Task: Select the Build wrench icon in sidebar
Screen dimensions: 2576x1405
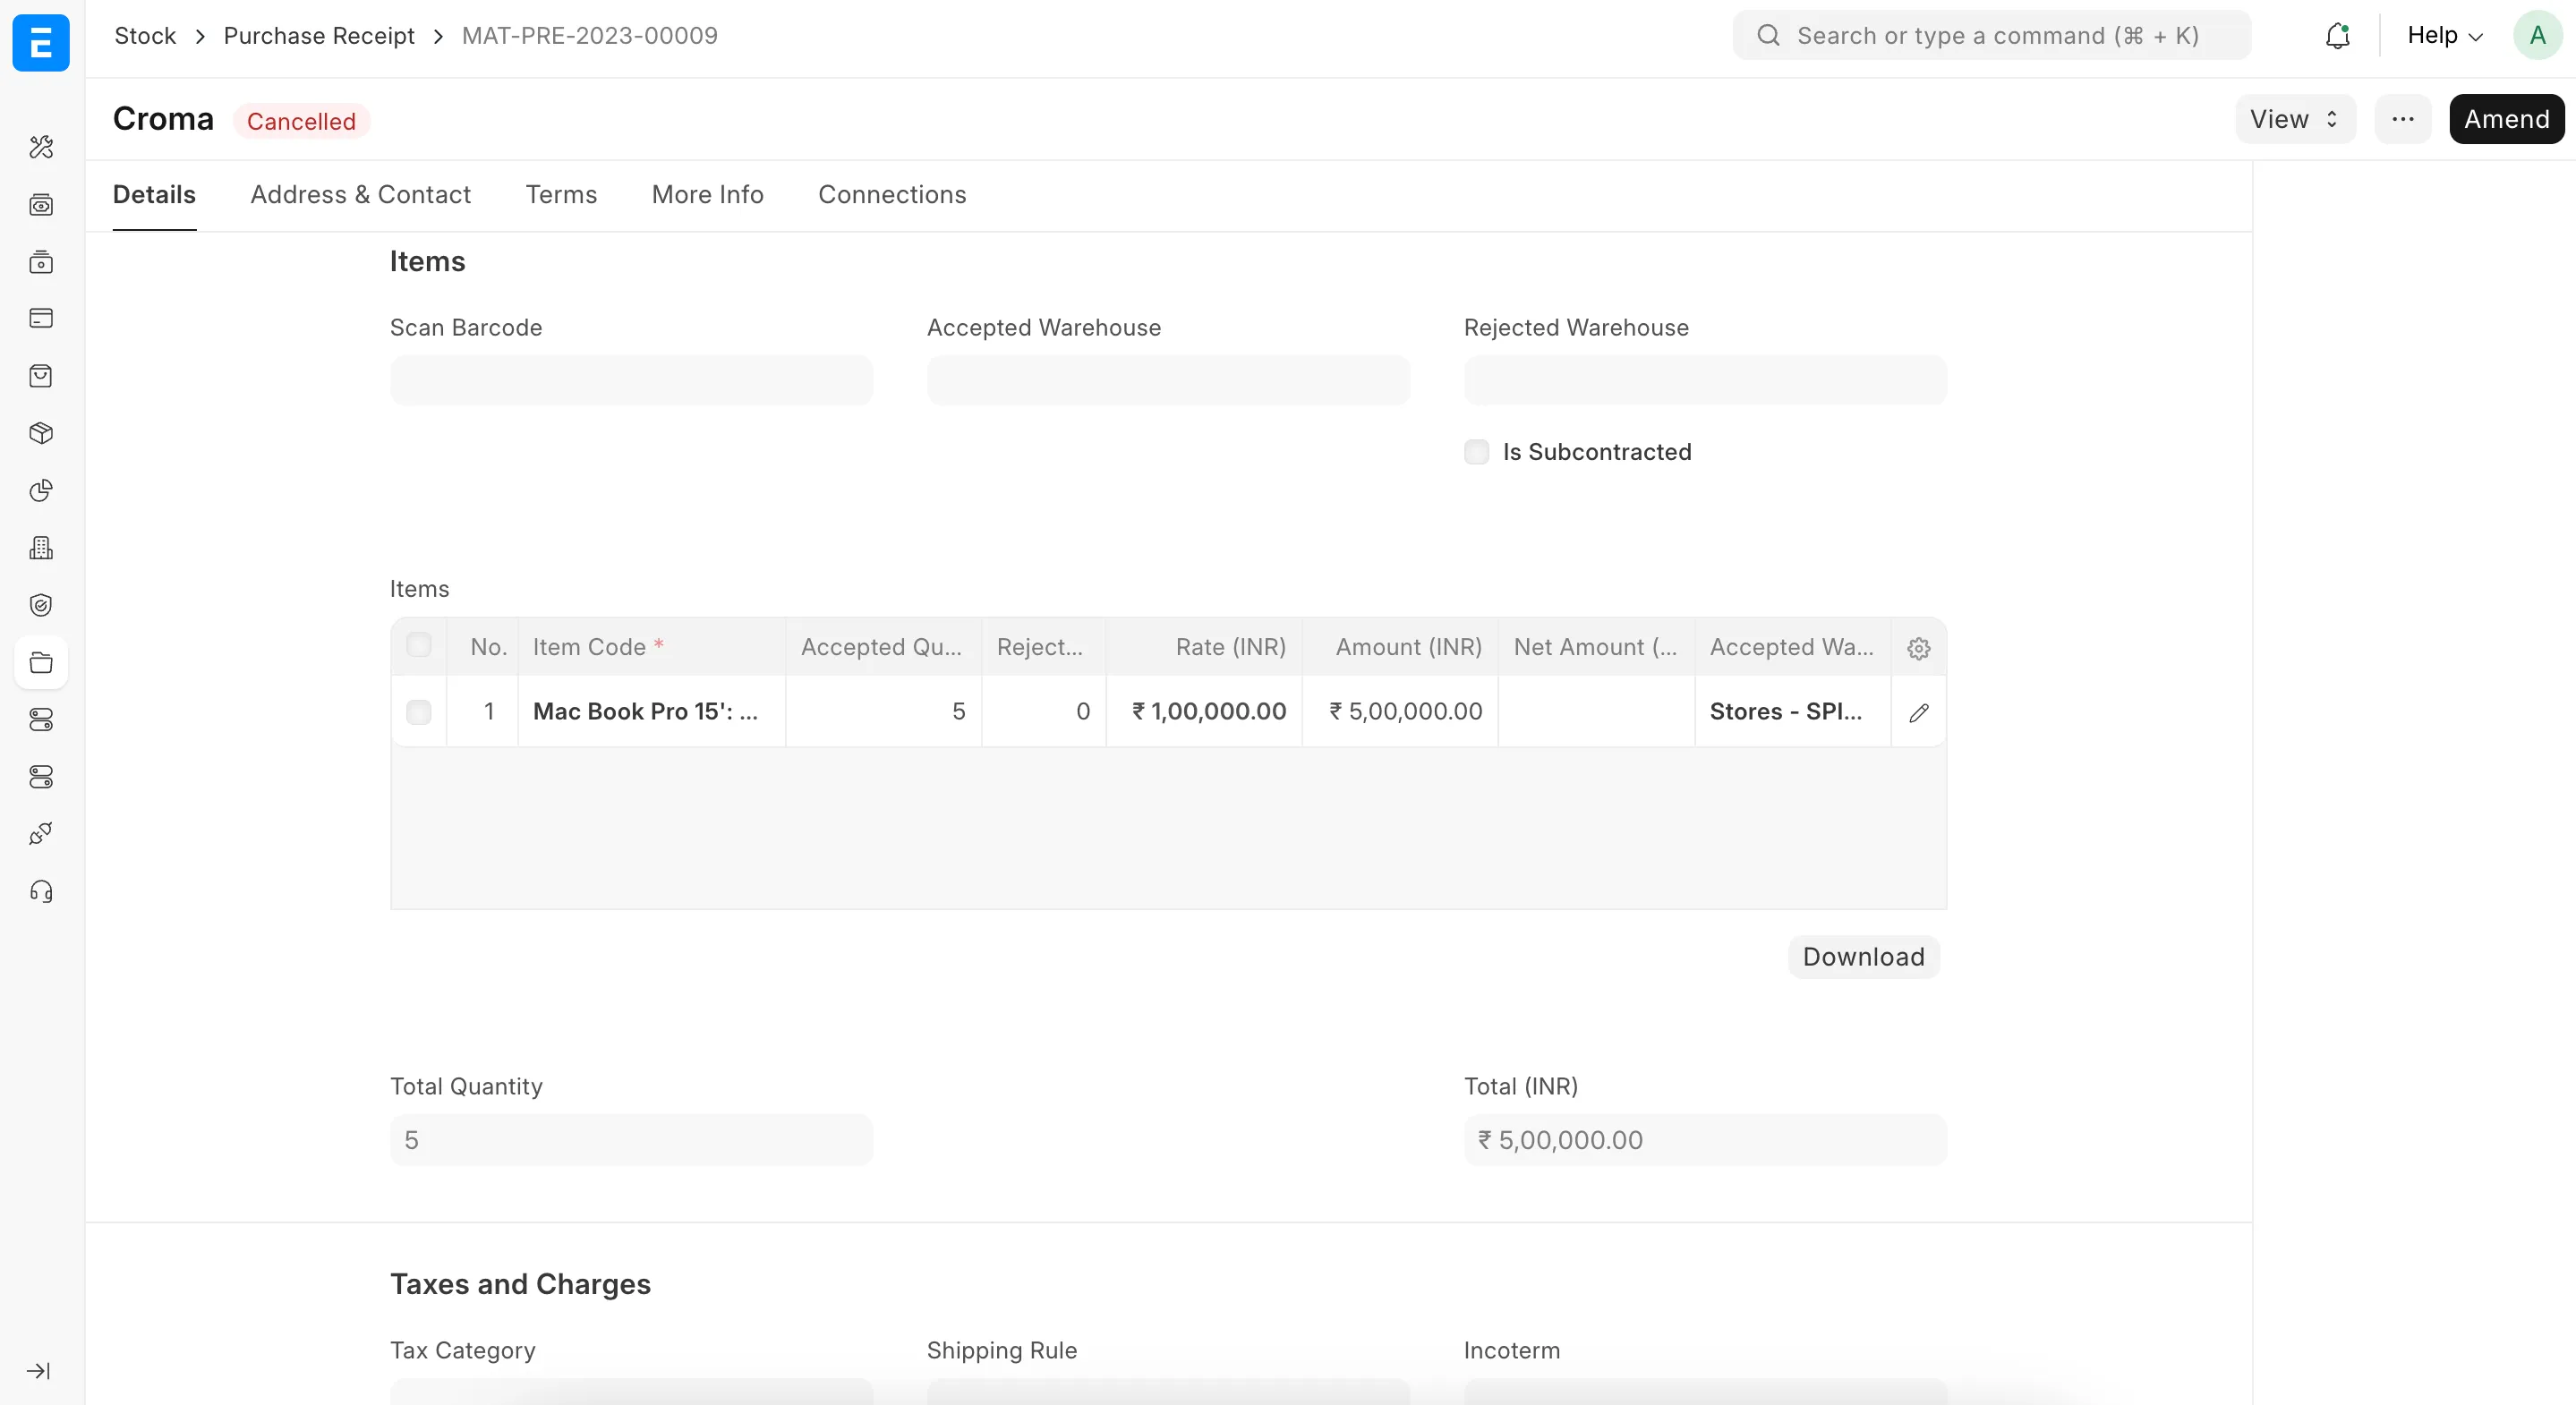Action: 41,147
